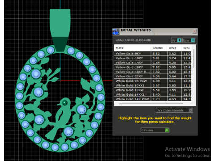Select the Yellow Gold:14KY entry
Viewport: 215px width, 161px height.
[x=153, y=63]
